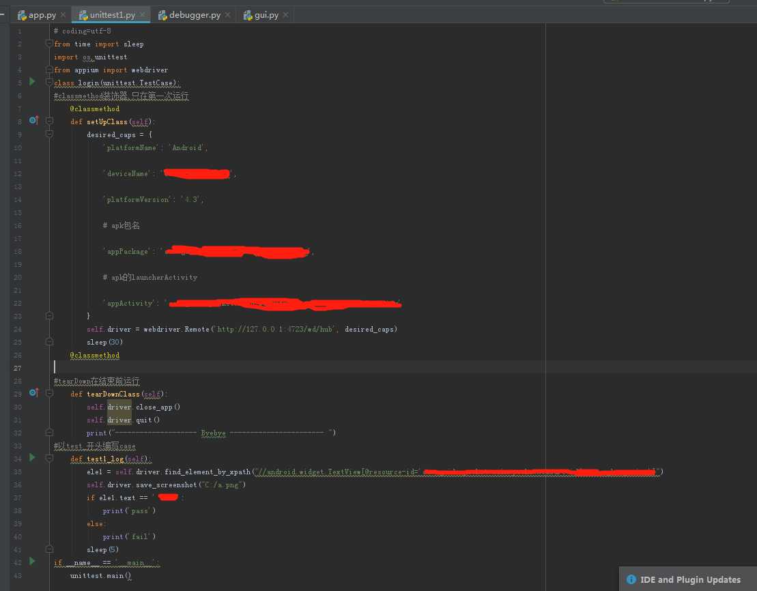Image resolution: width=757 pixels, height=591 pixels.
Task: Collapse desired_caps dictionary fold marker
Action: point(49,133)
